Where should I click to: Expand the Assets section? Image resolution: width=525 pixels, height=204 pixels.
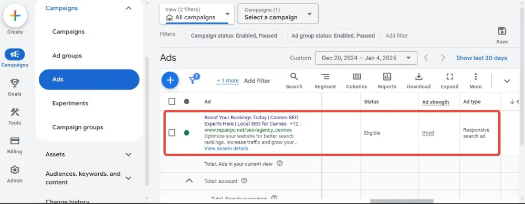click(129, 154)
